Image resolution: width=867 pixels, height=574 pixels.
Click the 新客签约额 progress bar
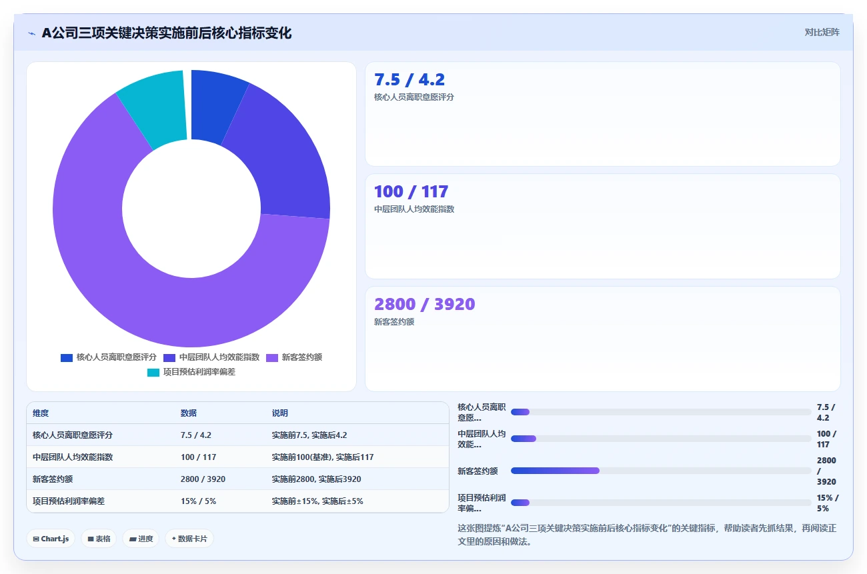[661, 471]
